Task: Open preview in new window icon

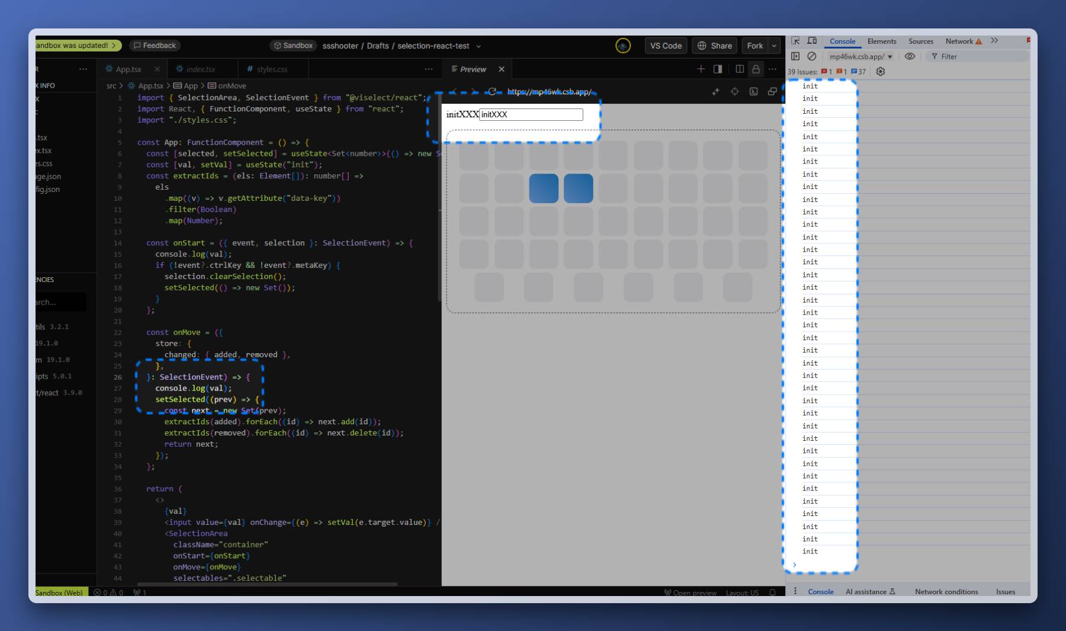Action: (x=772, y=92)
